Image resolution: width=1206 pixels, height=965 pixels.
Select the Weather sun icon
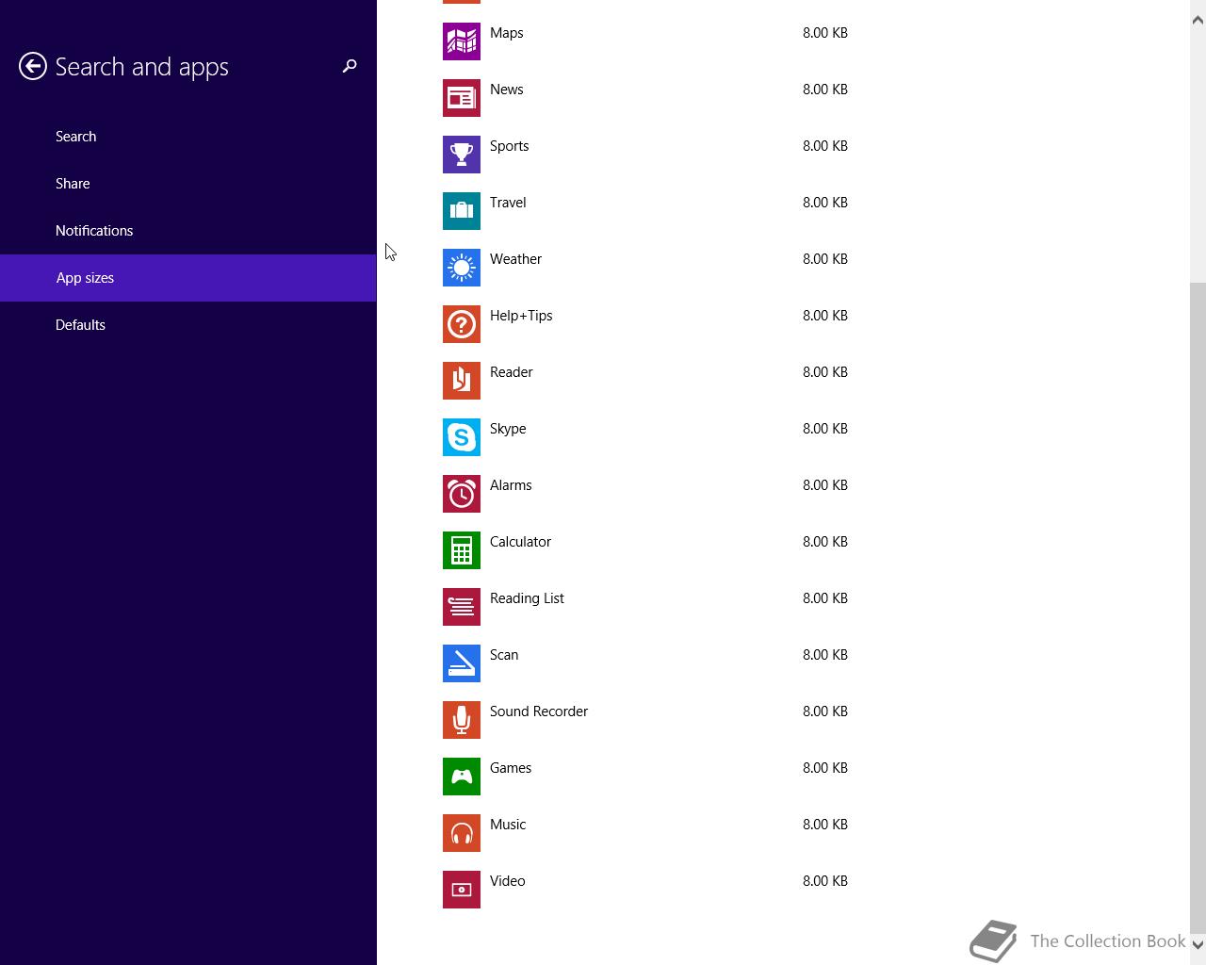[462, 268]
